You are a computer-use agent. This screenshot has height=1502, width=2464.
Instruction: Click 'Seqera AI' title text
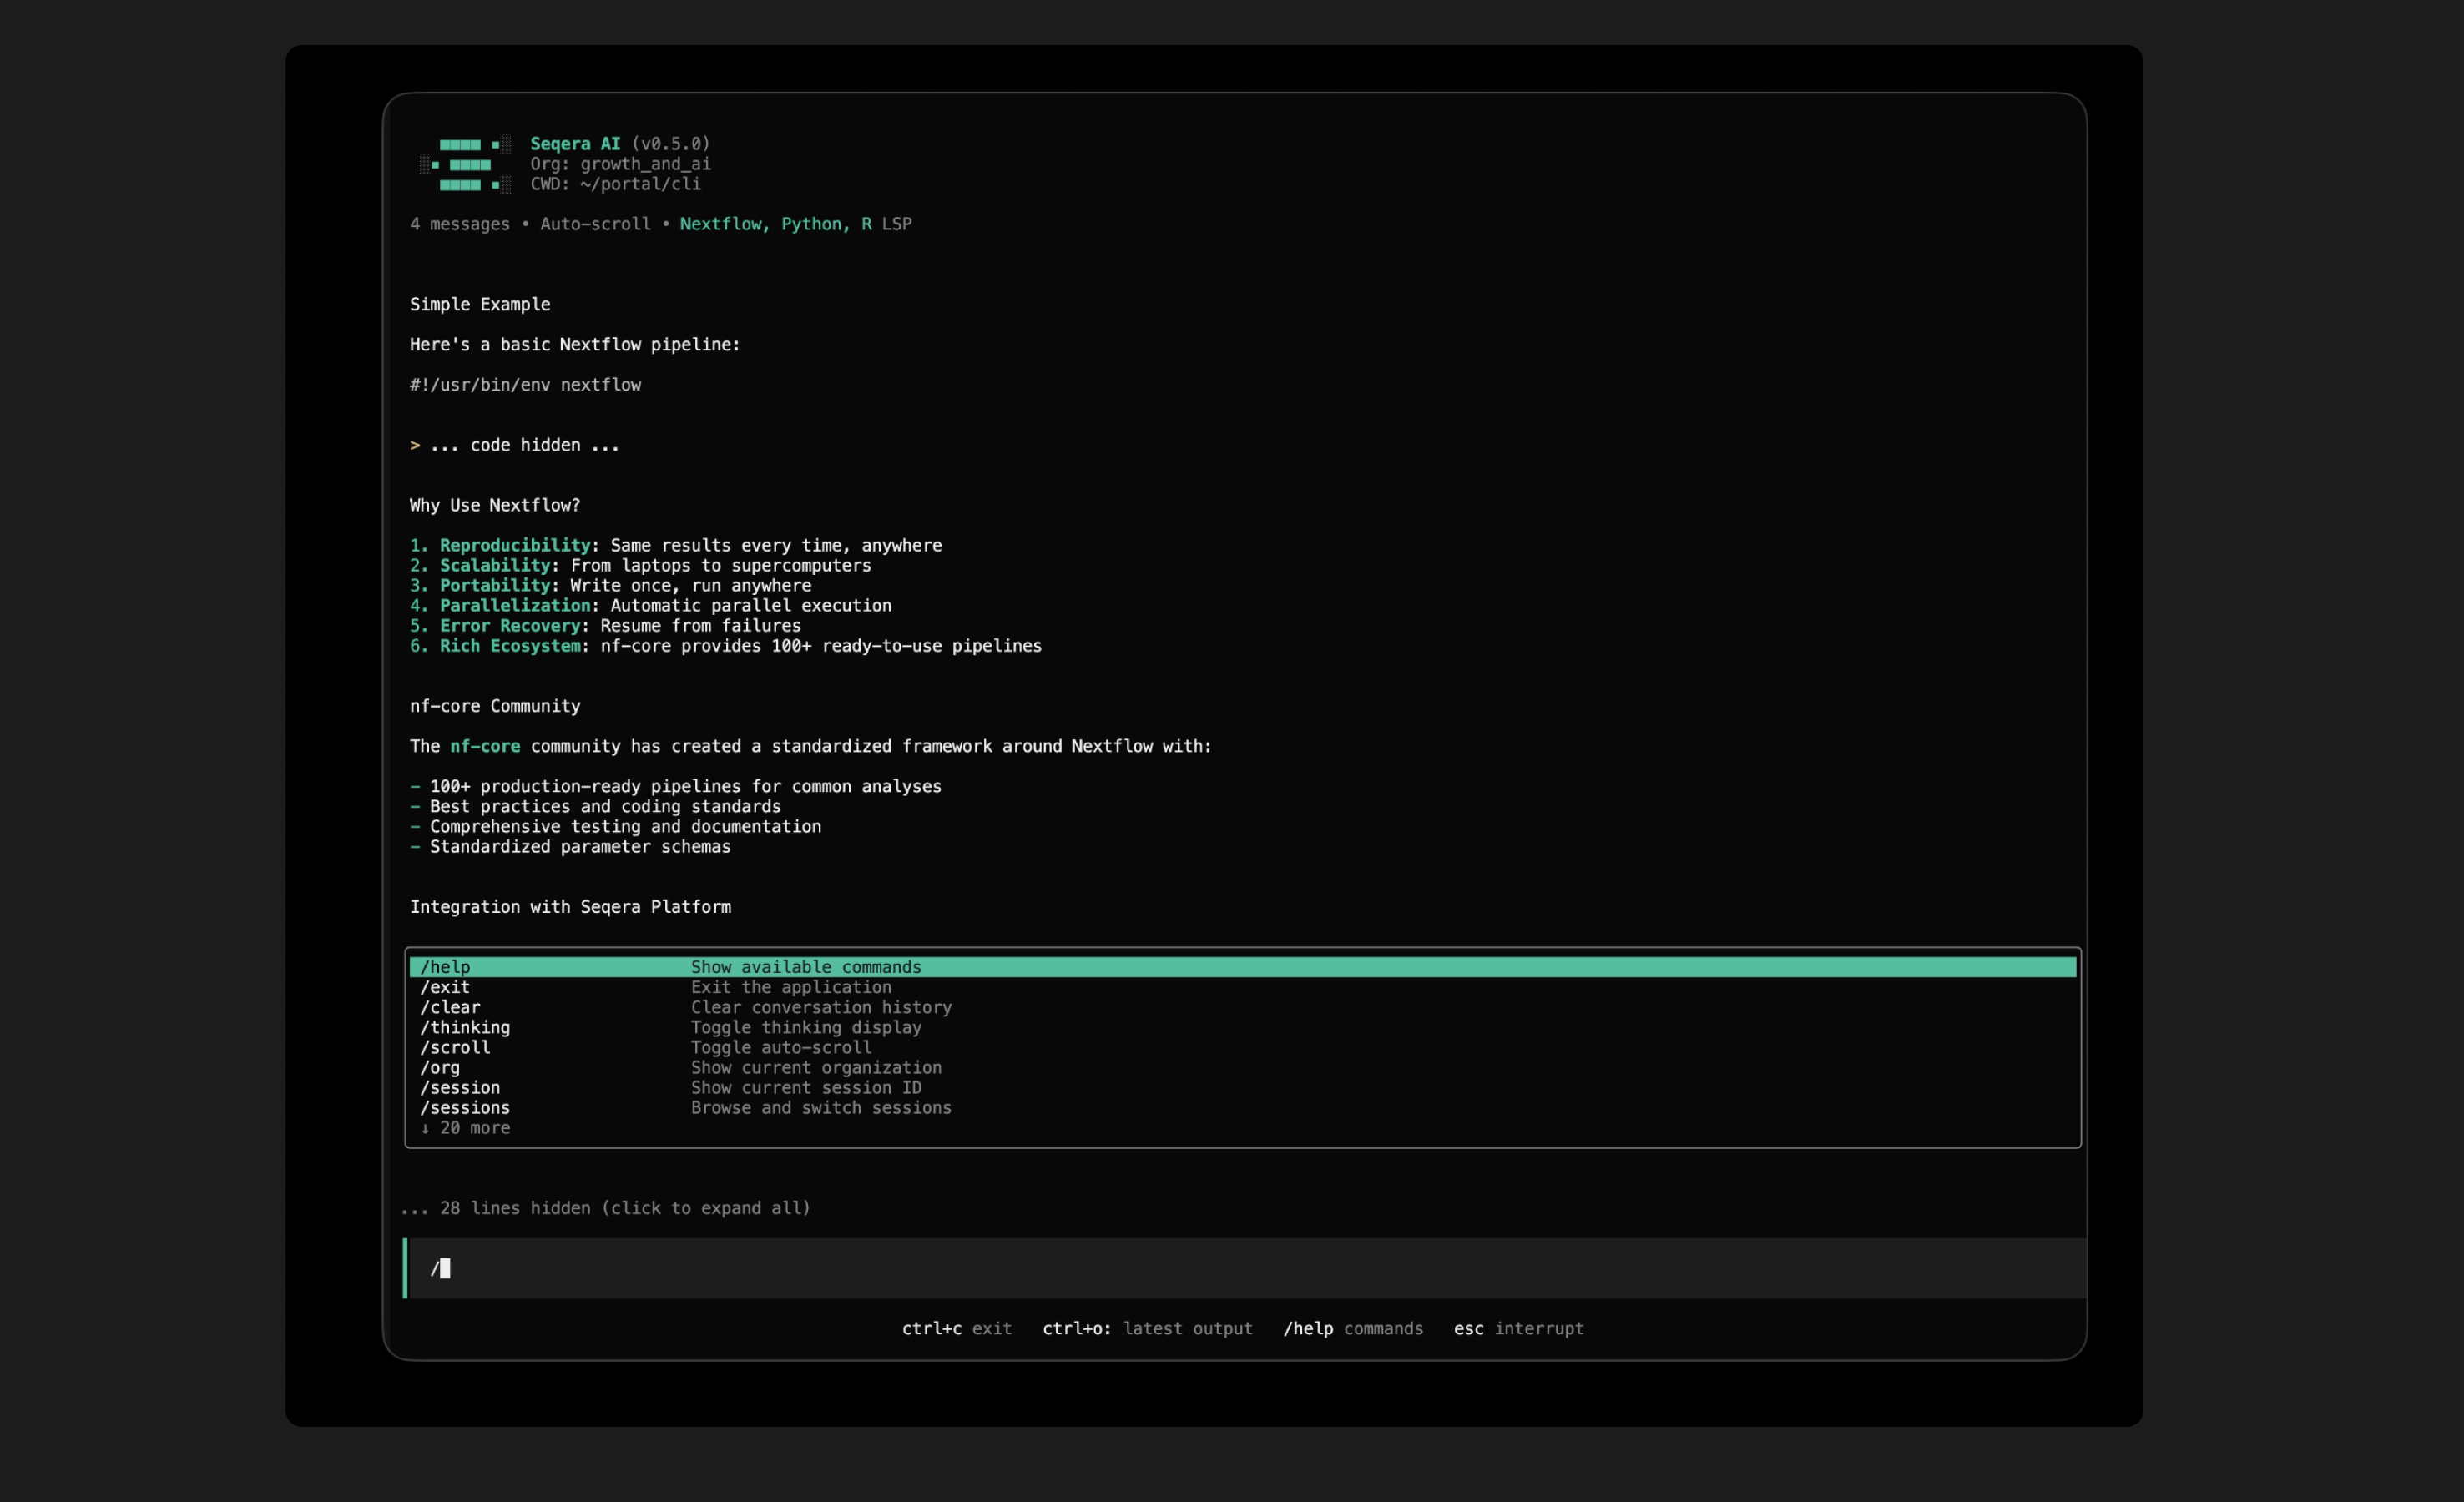(x=575, y=144)
